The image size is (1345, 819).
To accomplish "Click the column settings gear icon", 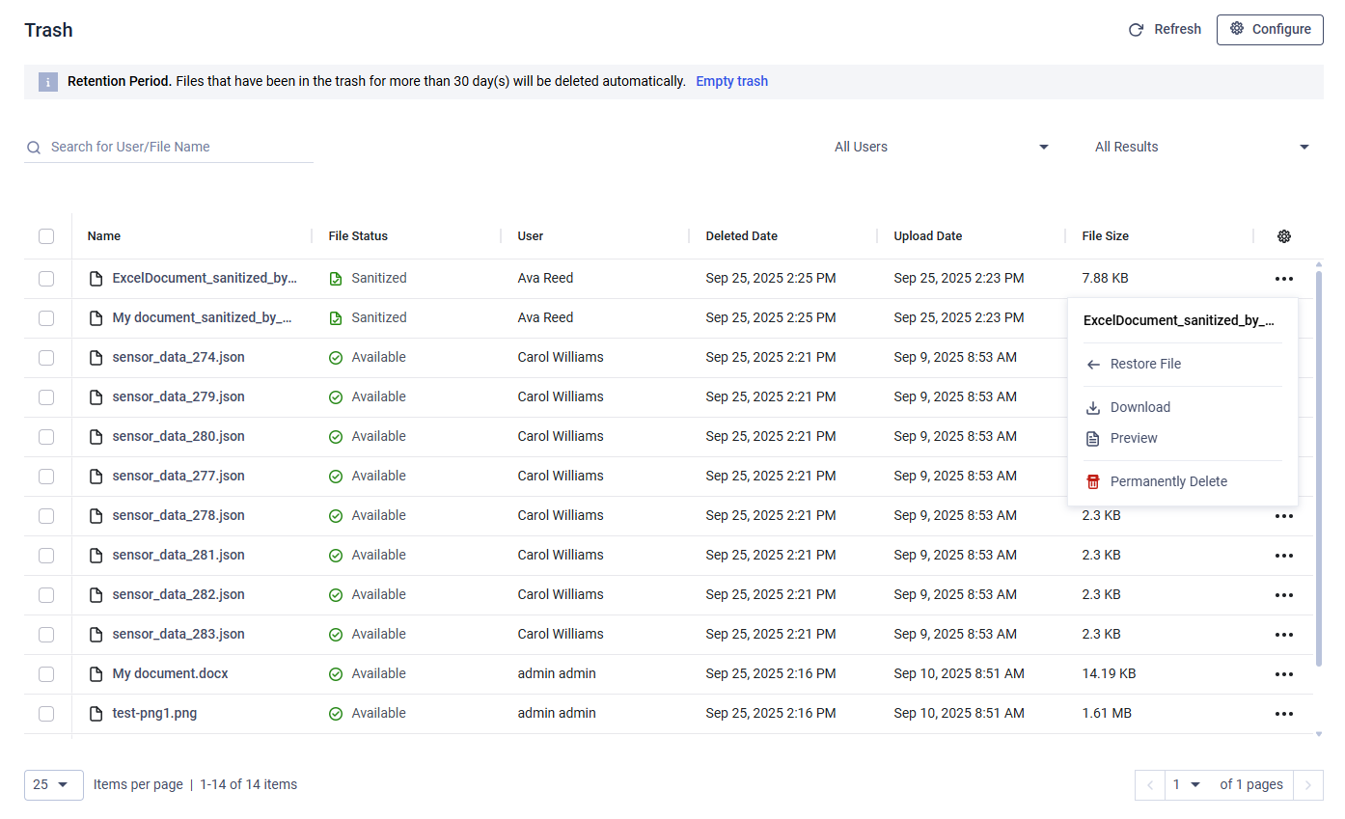I will [x=1283, y=236].
